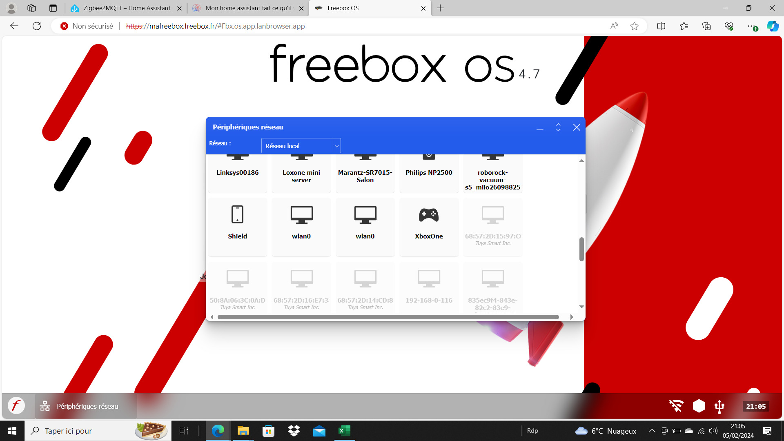This screenshot has height=441, width=784.
Task: Open File Explorer from taskbar
Action: click(243, 431)
